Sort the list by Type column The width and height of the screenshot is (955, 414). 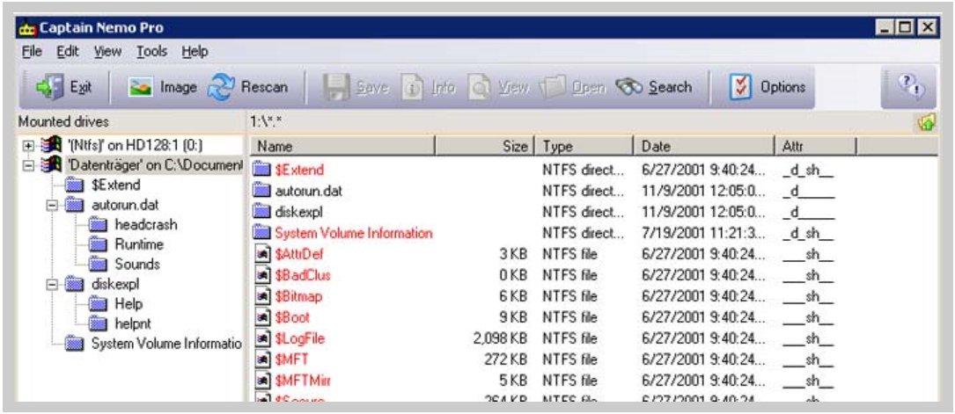pyautogui.click(x=584, y=146)
